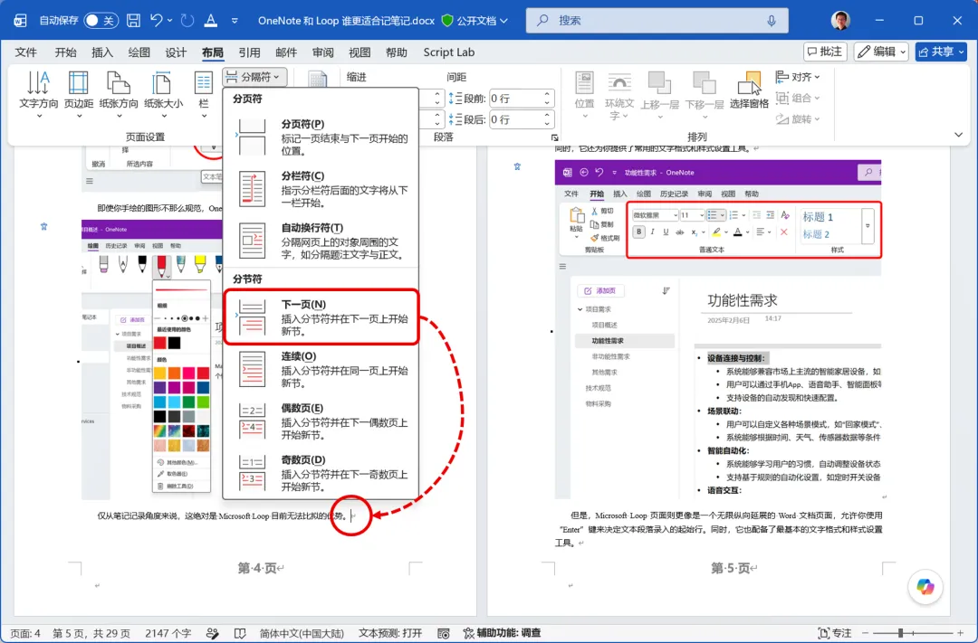
Task: Click the microphone icon in search box
Action: click(772, 21)
